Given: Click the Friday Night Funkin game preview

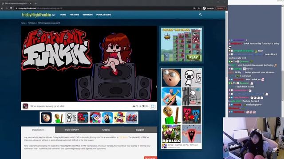Looking at the screenshot, I should click(x=89, y=64).
